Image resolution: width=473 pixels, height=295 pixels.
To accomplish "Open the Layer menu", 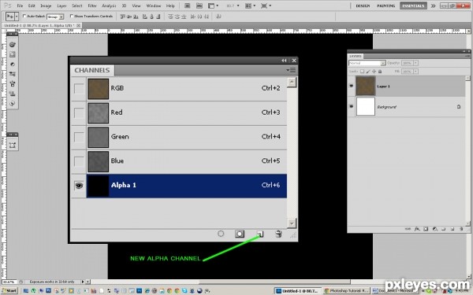I will 61,6.
